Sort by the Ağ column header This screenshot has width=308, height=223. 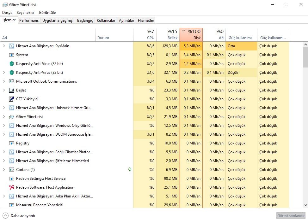214,34
